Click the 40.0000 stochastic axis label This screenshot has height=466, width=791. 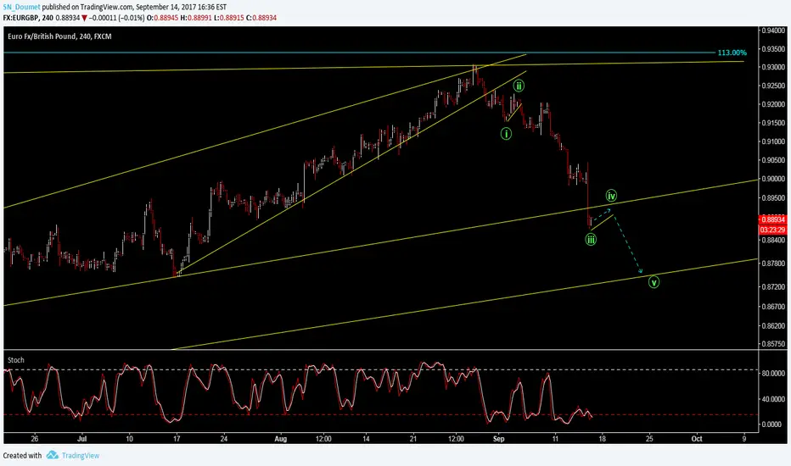[771, 399]
